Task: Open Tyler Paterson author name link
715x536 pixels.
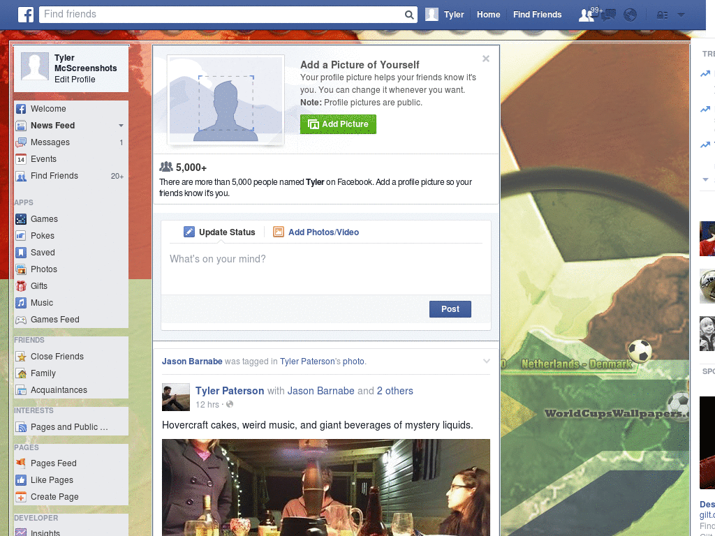Action: 230,391
